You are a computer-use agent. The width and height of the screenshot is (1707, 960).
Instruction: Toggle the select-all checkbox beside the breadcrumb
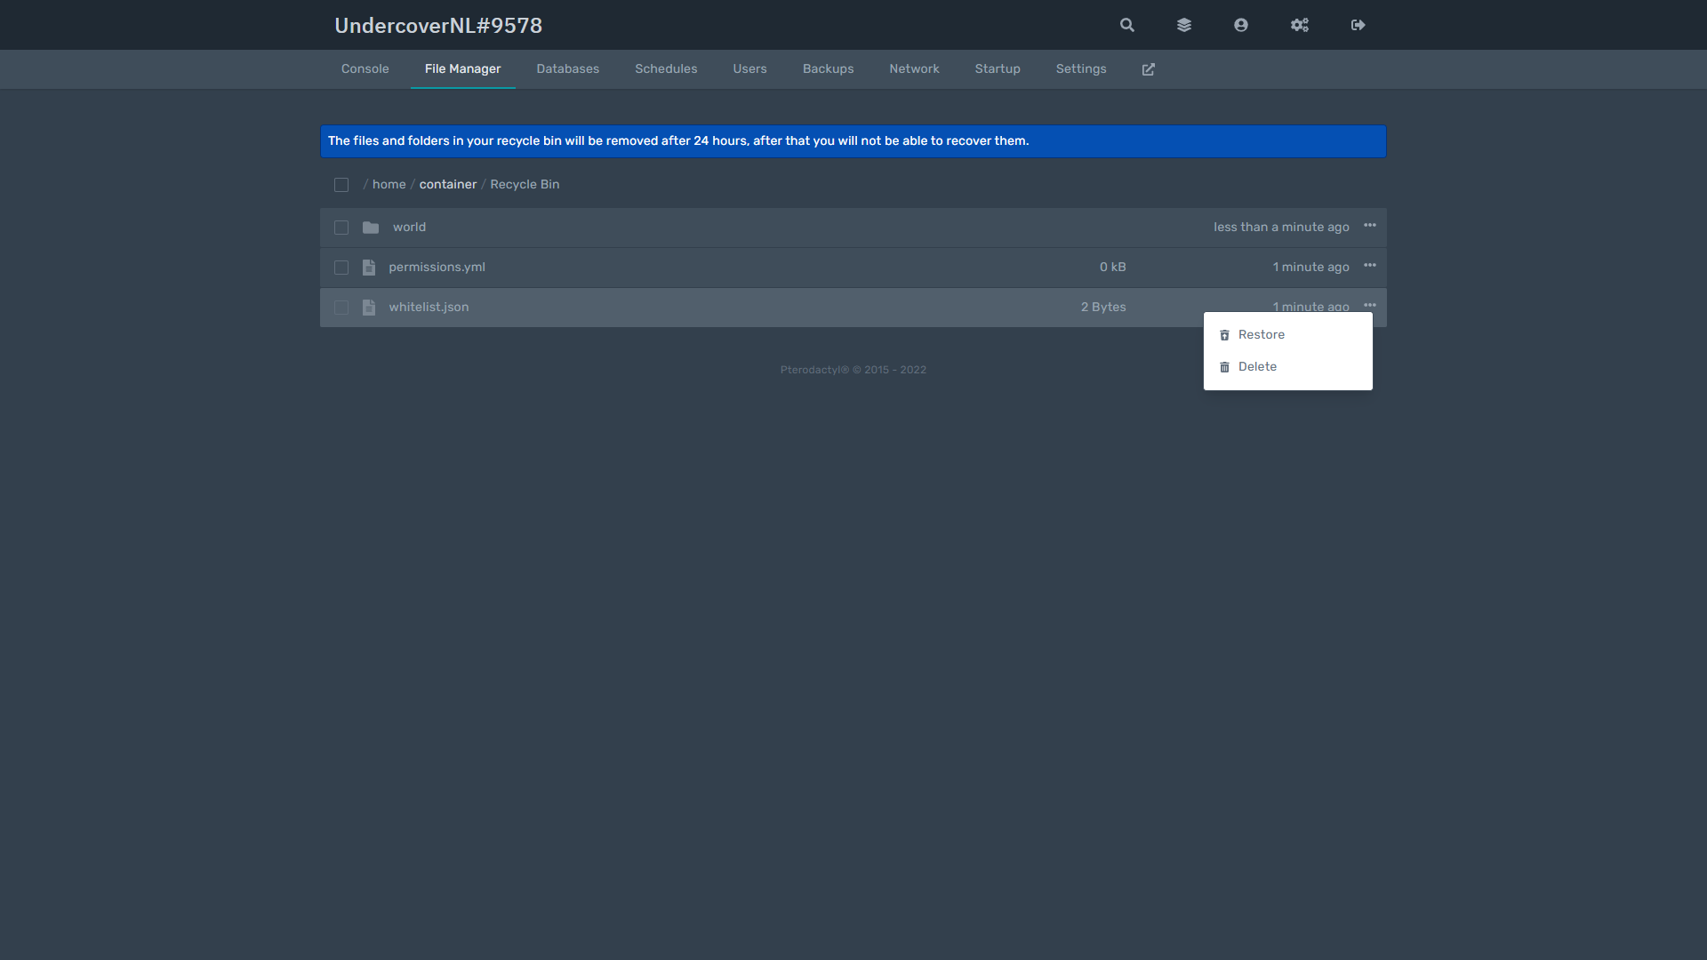tap(341, 185)
